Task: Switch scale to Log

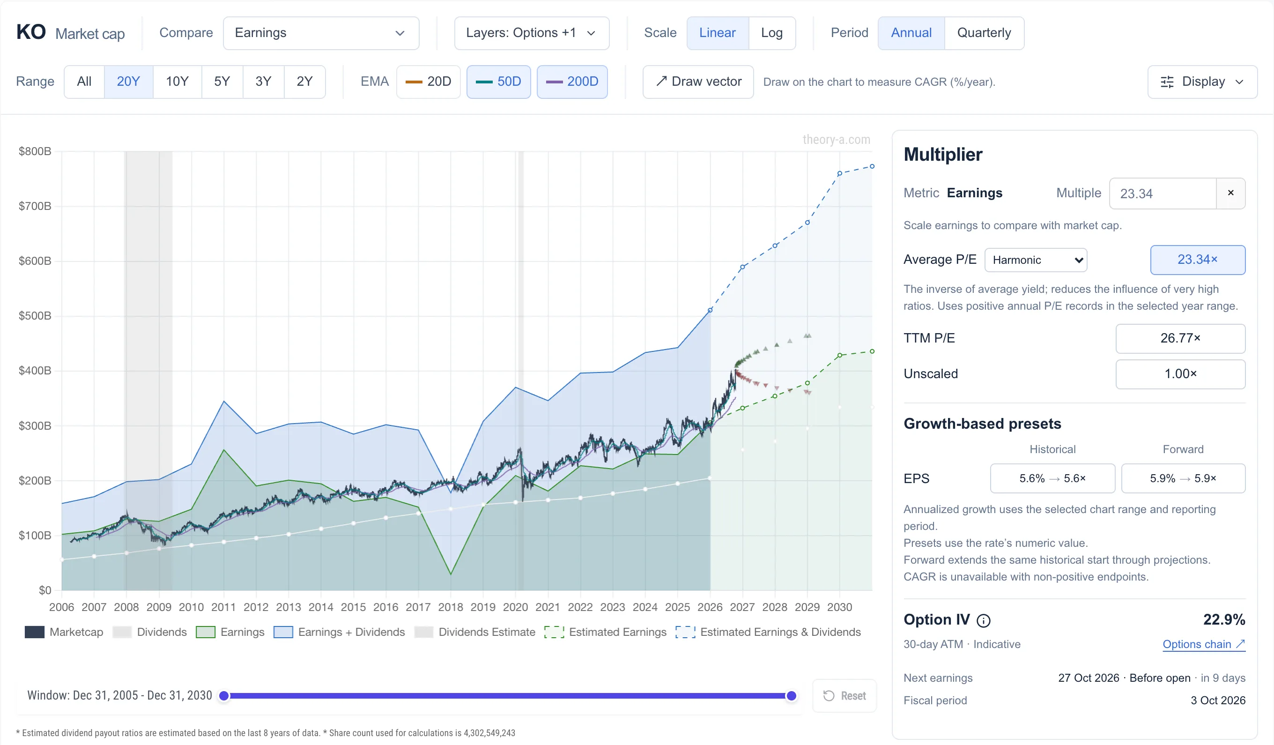Action: tap(771, 33)
